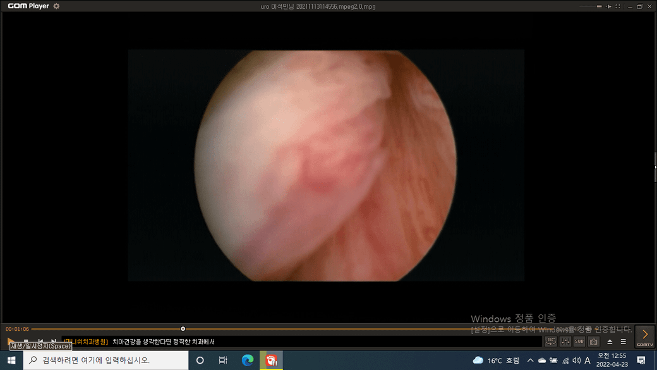Image resolution: width=657 pixels, height=370 pixels.
Task: Click the 360-degree VR video button
Action: (551, 342)
